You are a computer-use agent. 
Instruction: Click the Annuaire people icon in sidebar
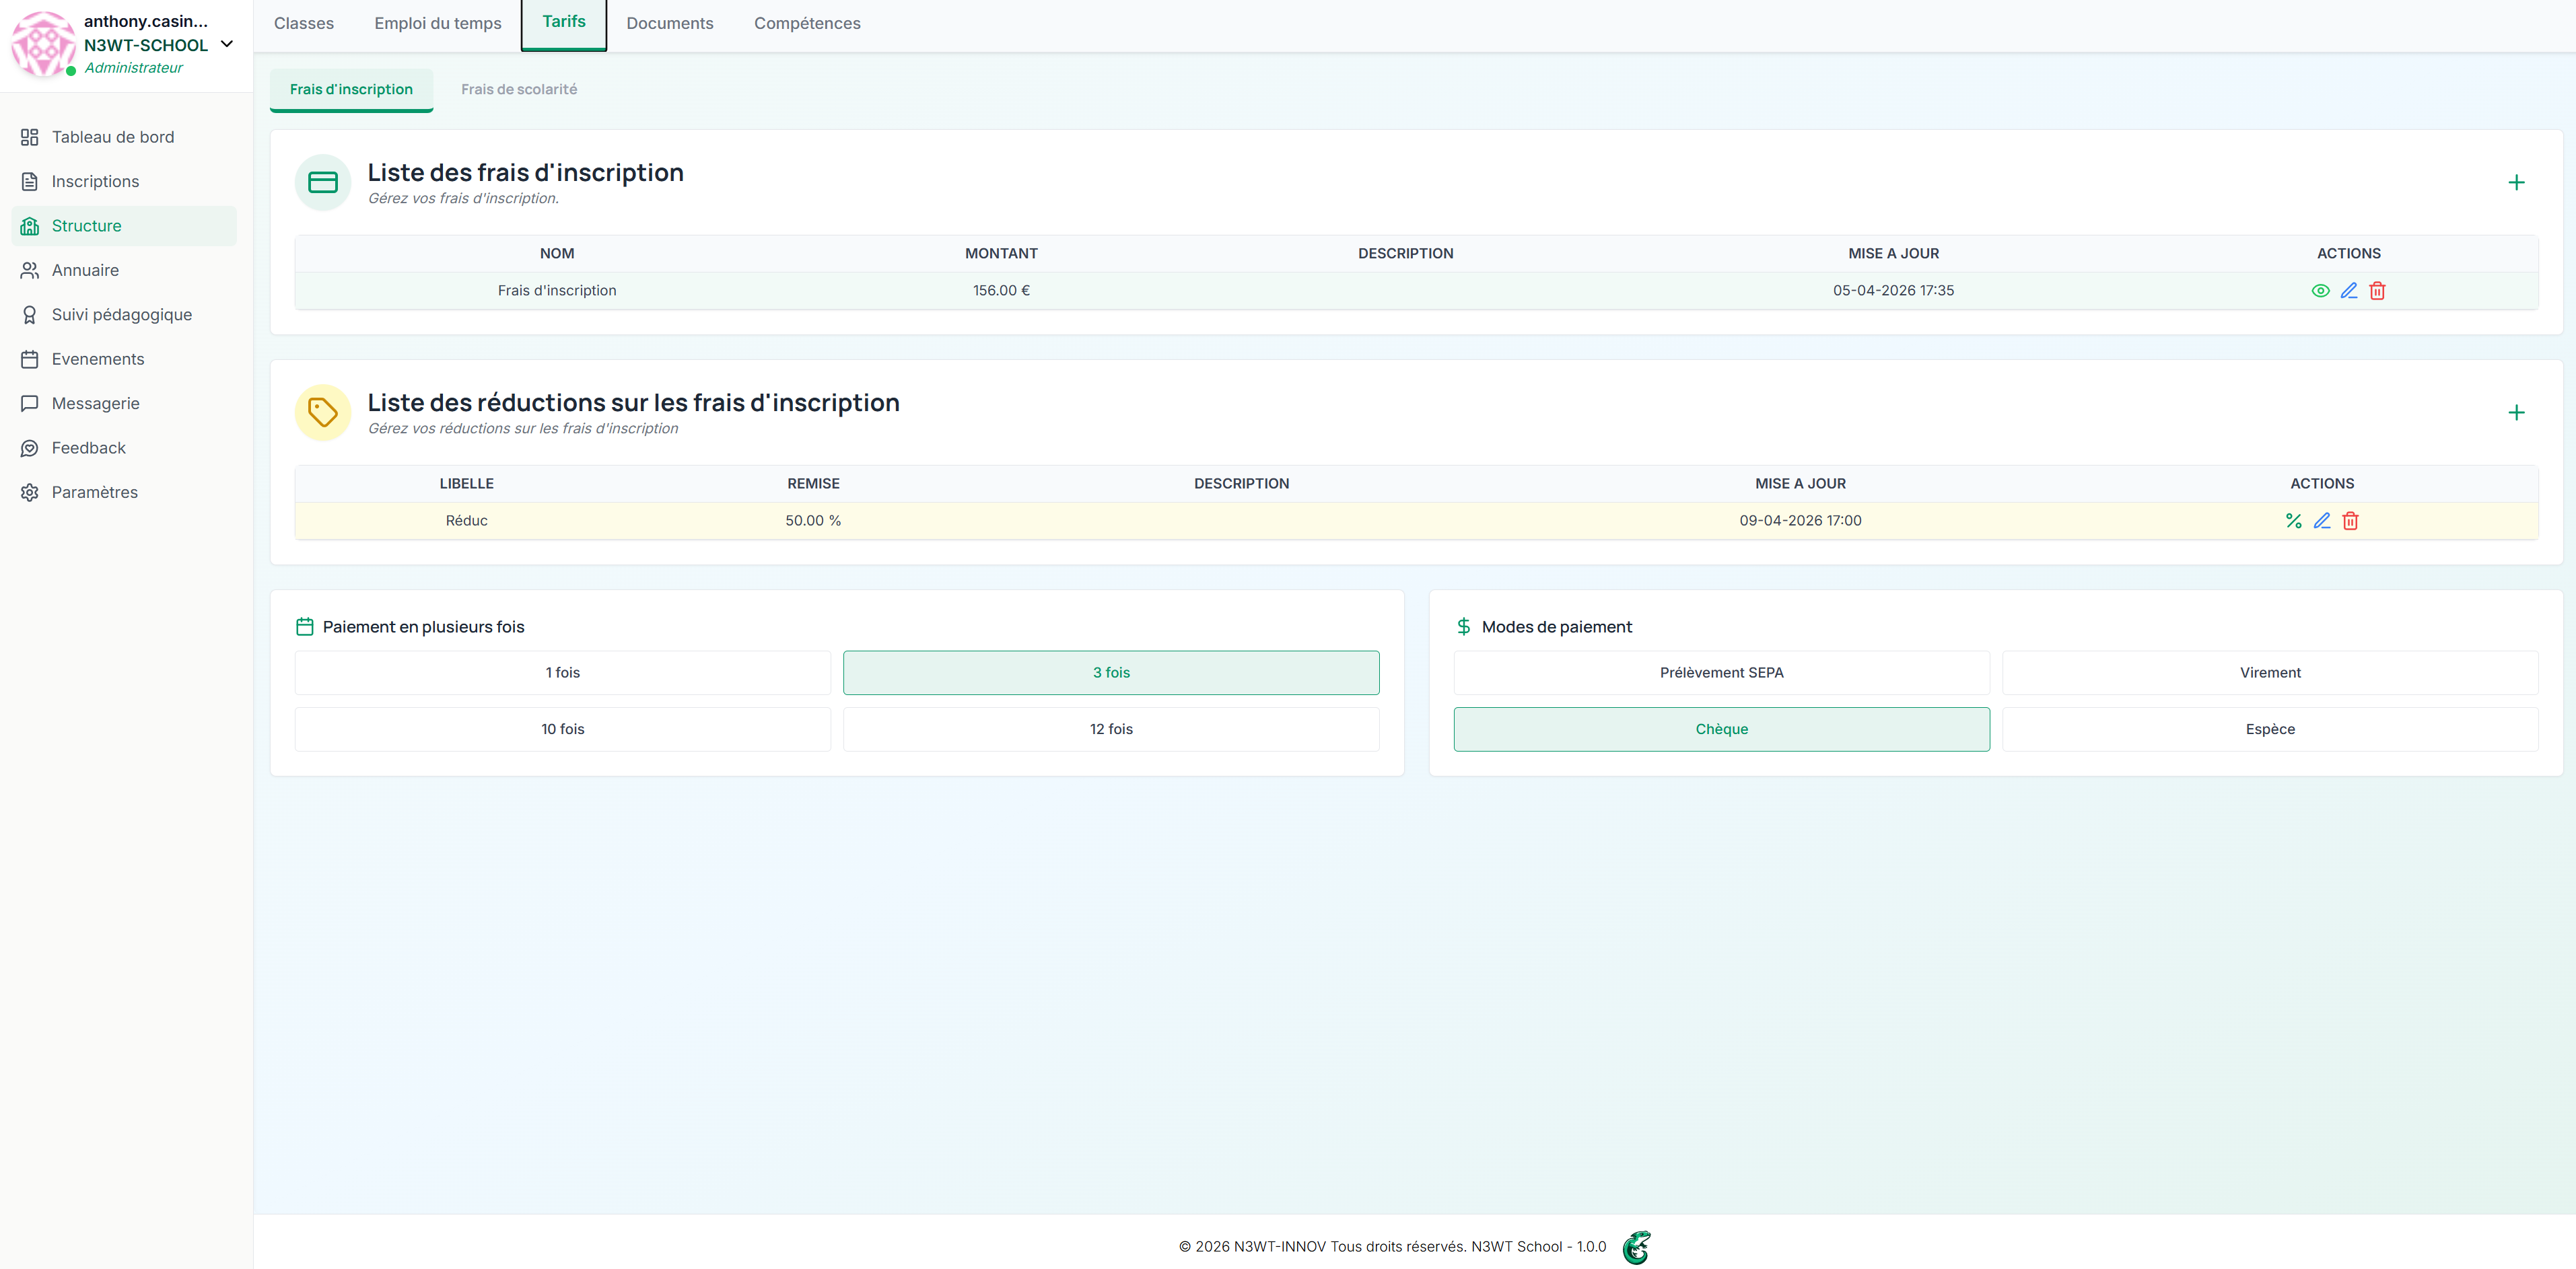(x=30, y=270)
